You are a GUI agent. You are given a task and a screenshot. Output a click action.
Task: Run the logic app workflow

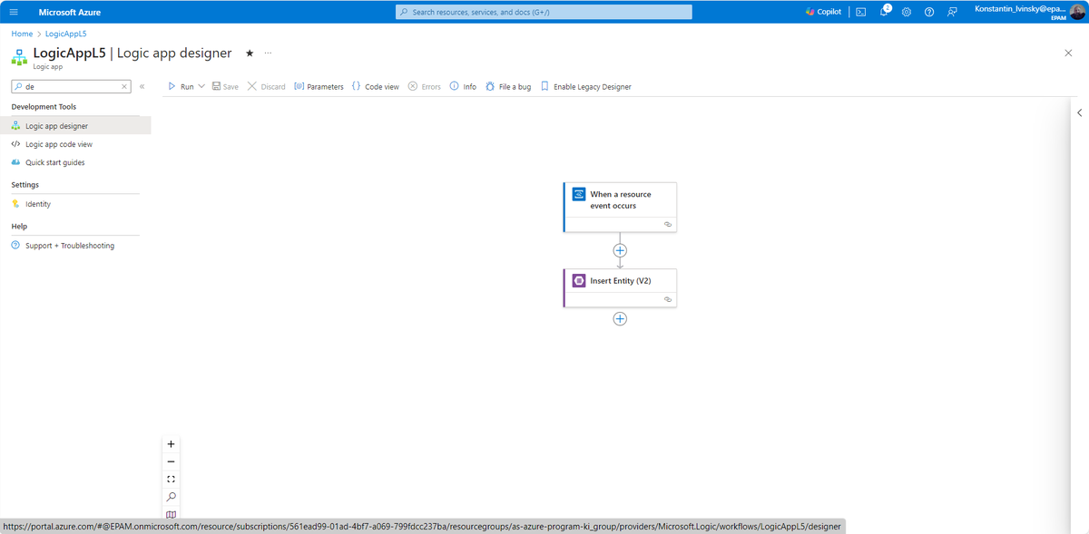coord(181,87)
